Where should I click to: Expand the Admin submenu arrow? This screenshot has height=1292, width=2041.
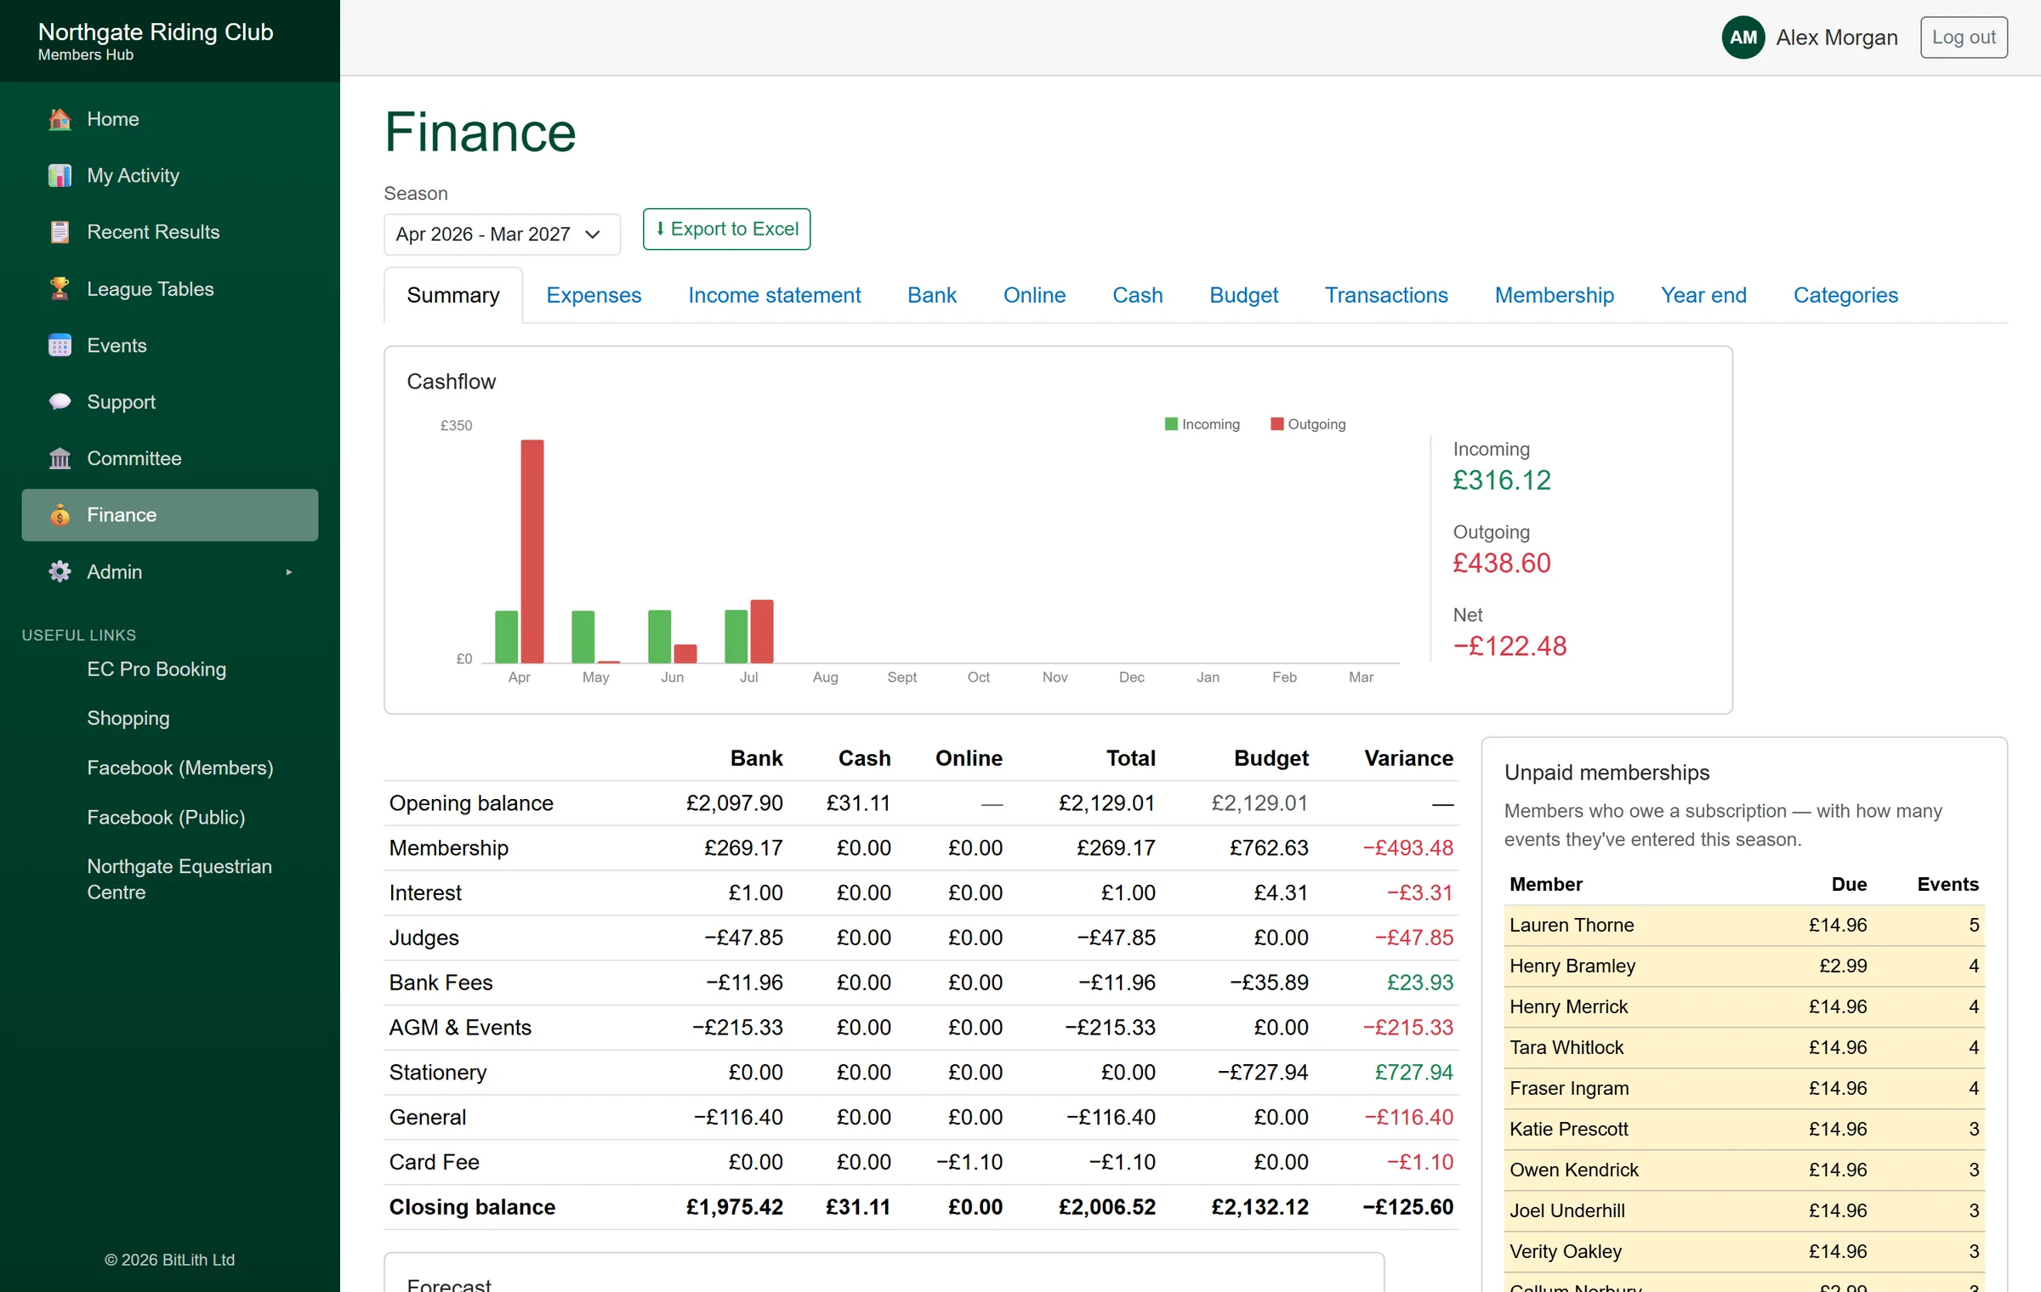pos(289,572)
